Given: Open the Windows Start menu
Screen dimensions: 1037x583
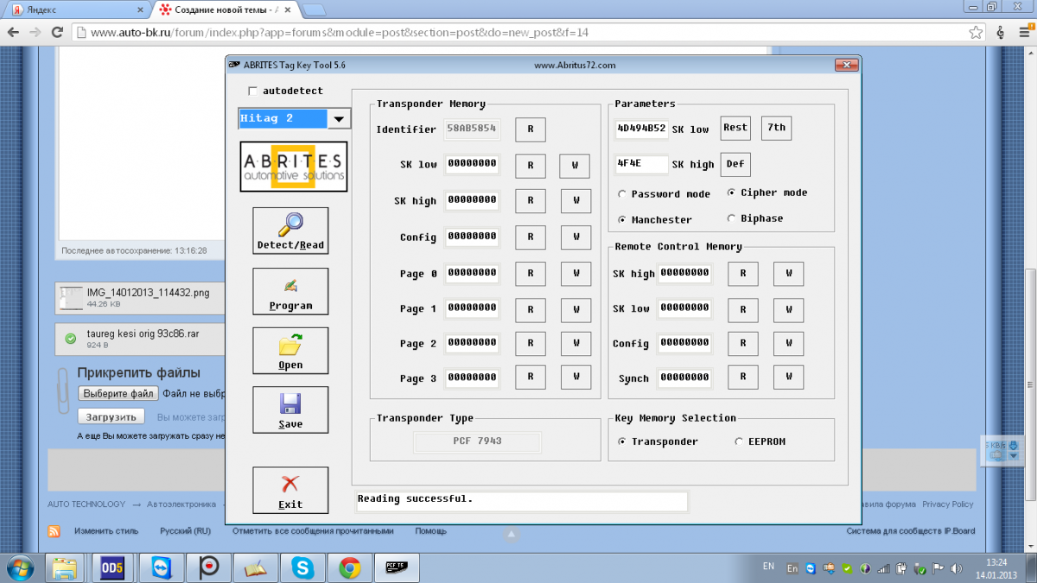Looking at the screenshot, I should click(x=20, y=567).
